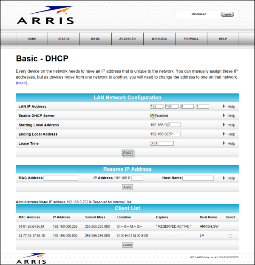Open Help for Starting Local Address
This screenshot has width=255, height=265.
tap(229, 125)
